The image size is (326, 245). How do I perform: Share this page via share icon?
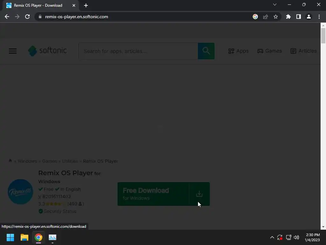[x=266, y=17]
